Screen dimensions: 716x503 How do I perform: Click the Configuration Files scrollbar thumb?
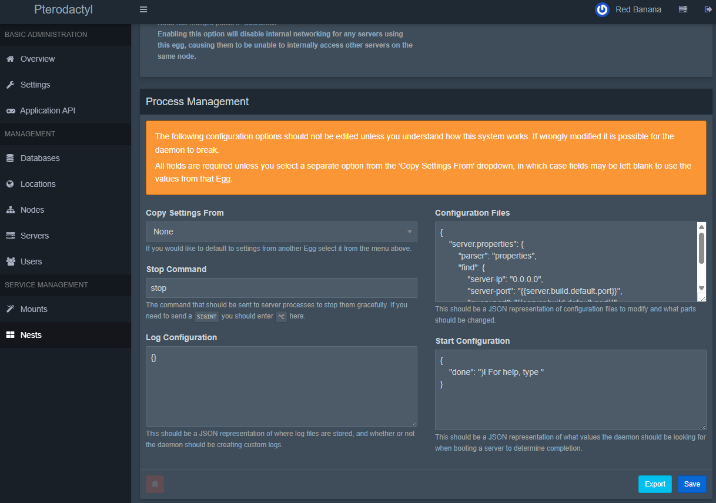[x=701, y=249]
